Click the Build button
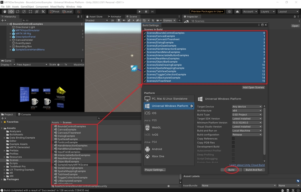The height and width of the screenshot is (192, 301). click(x=231, y=170)
